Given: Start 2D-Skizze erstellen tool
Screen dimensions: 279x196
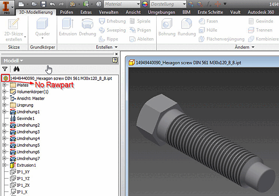Looking at the screenshot, I should 14,29.
